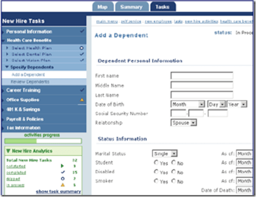
Task: Open Disabled 'As of' Month dropdown
Action: [244, 172]
